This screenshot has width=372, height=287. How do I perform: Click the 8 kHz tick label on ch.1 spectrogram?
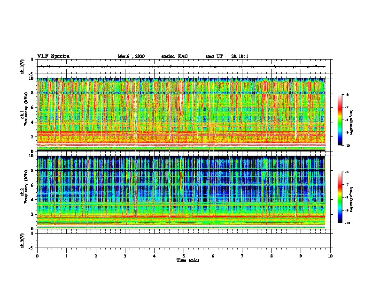pos(33,93)
